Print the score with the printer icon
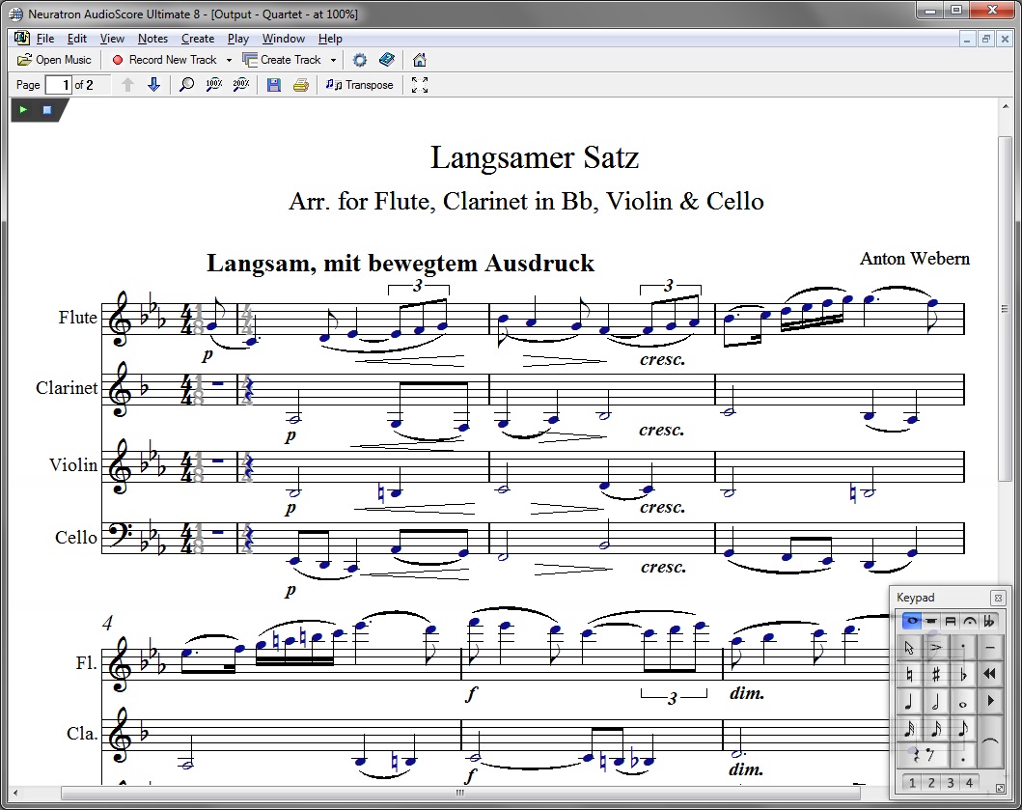 click(x=300, y=85)
